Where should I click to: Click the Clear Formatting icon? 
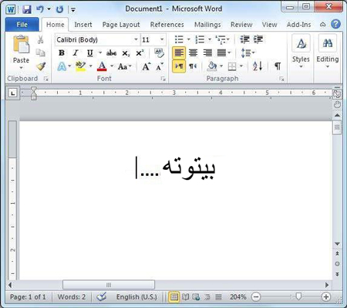[x=159, y=52]
